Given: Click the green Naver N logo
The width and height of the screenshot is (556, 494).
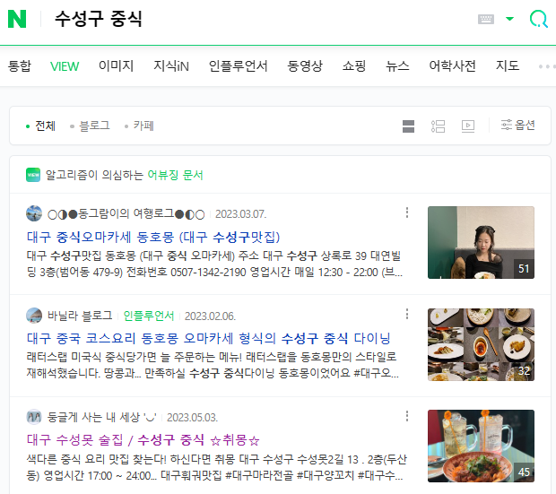Looking at the screenshot, I should (x=17, y=19).
